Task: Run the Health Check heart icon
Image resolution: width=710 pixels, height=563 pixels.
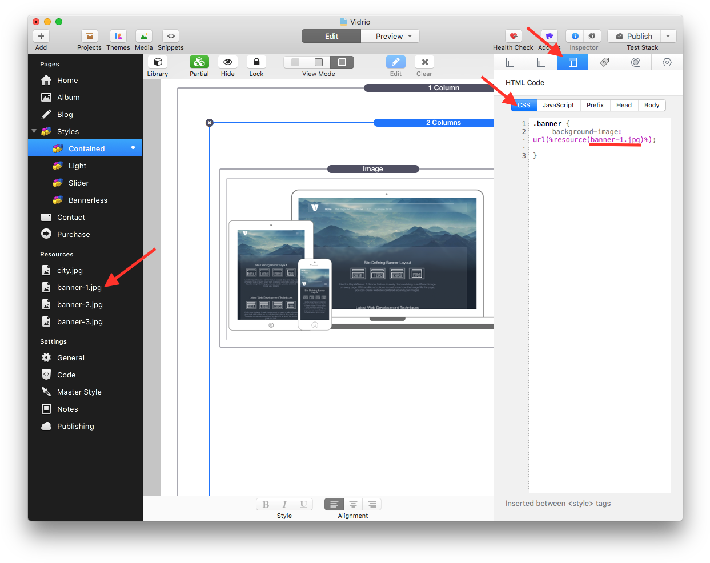Action: pos(513,36)
